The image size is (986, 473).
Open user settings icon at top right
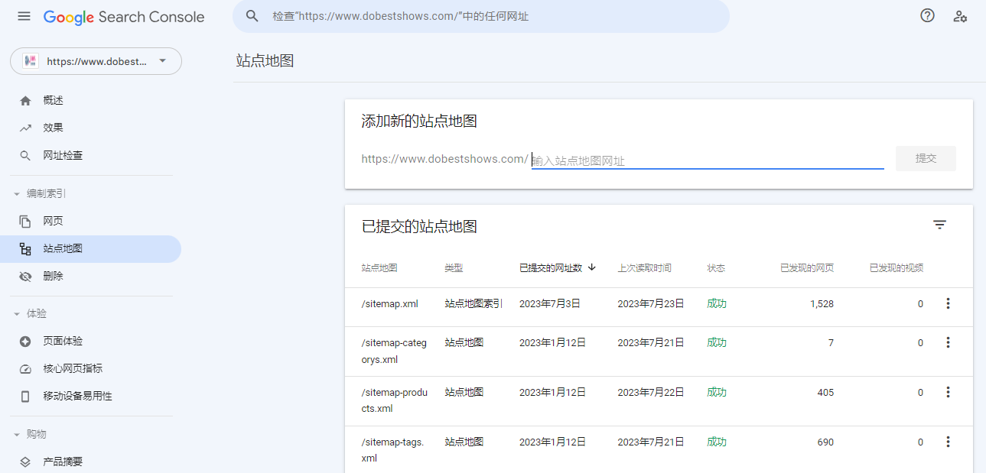pyautogui.click(x=960, y=16)
